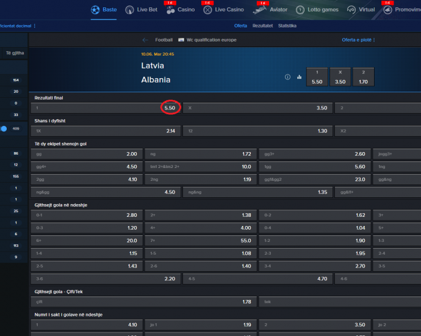Launch the Aviator plane icon

coord(259,10)
